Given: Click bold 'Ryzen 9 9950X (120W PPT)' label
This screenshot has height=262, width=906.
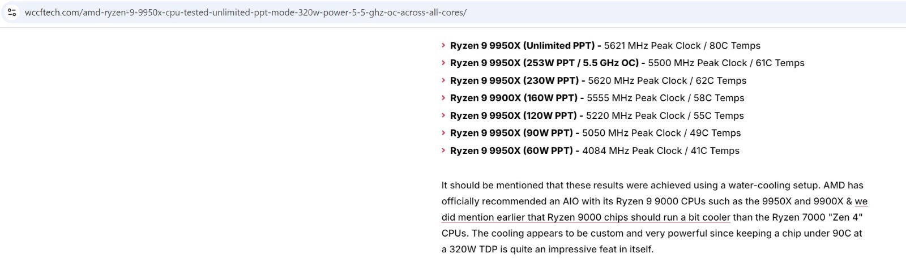Looking at the screenshot, I should (513, 115).
